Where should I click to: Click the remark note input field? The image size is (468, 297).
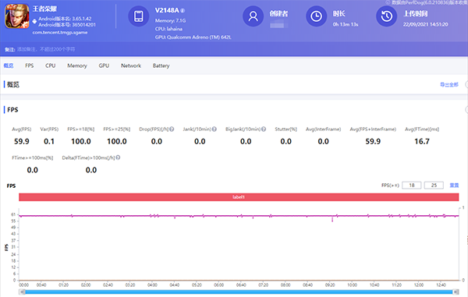46,49
